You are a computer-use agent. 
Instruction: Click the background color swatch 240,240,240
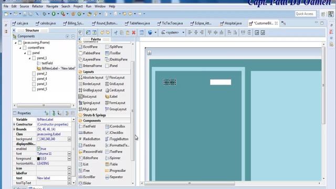38,139
